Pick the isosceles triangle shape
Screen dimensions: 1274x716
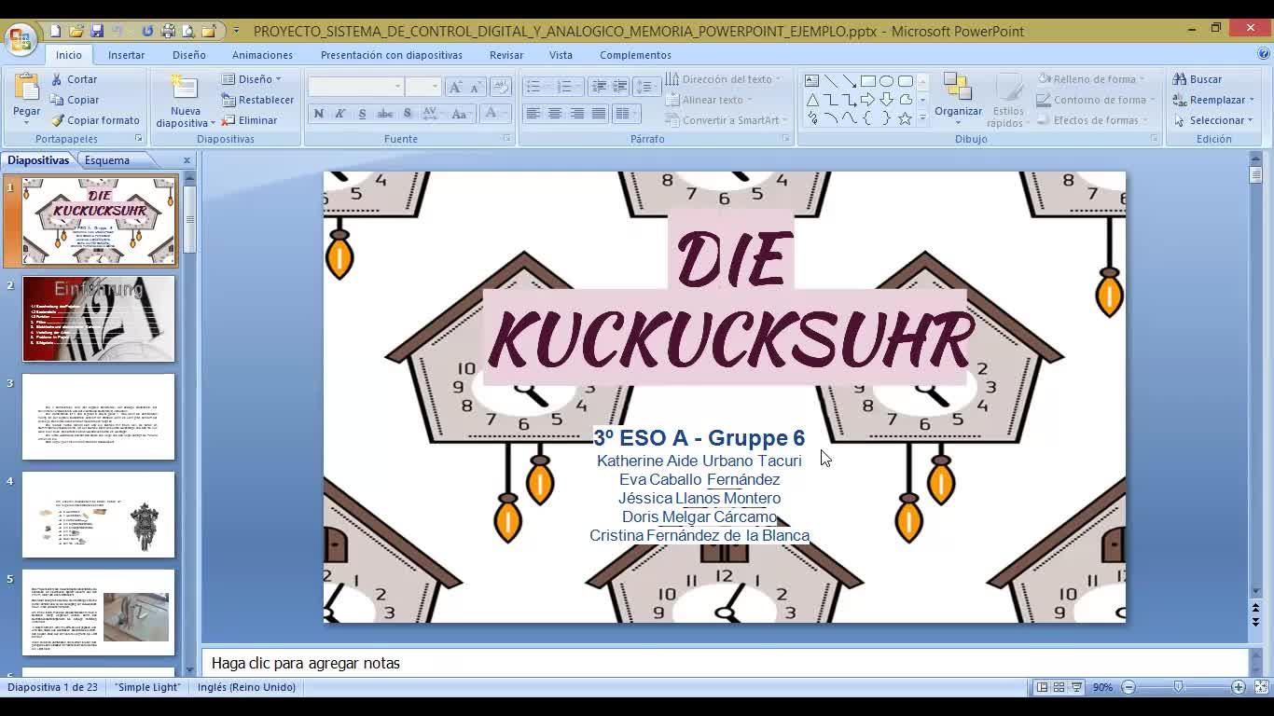811,100
